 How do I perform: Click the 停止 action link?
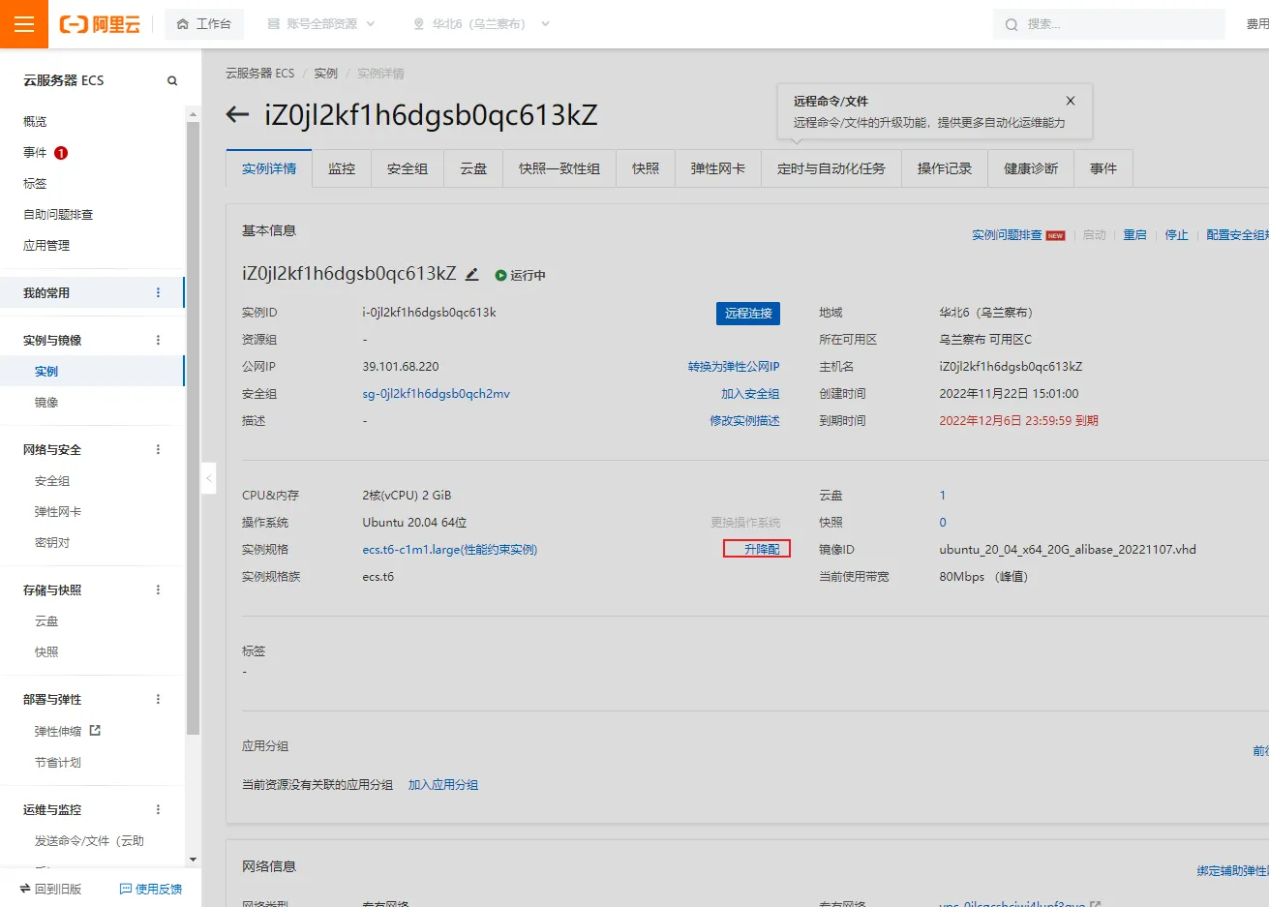pyautogui.click(x=1176, y=235)
